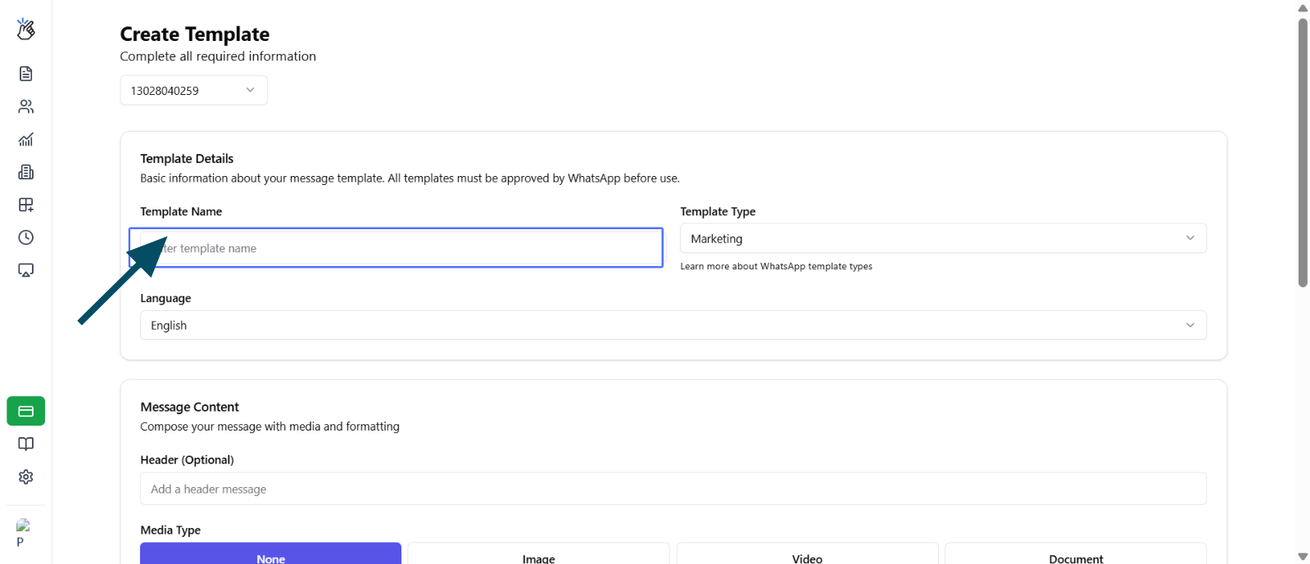This screenshot has width=1310, height=564.
Task: Click the scrollbar up arrow
Action: 1303,8
